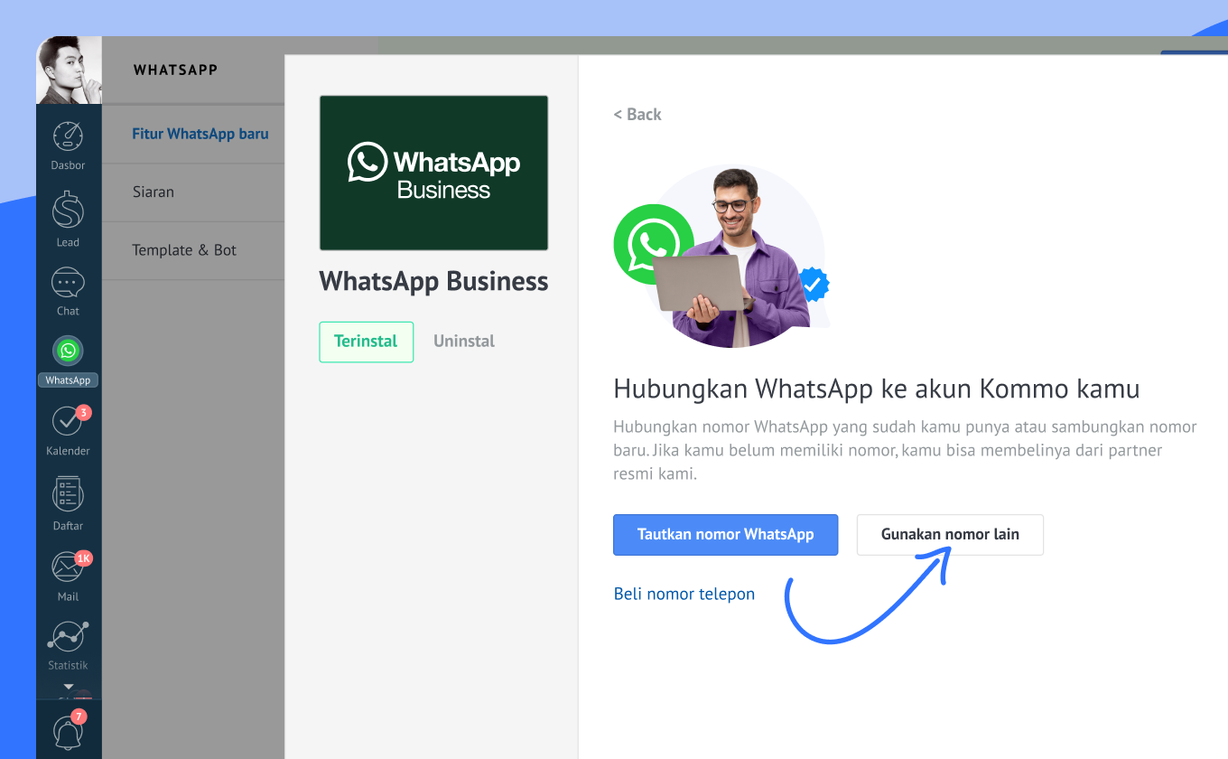Click the WHATSAPP panel header text
Viewport: 1228px width, 759px height.
pyautogui.click(x=175, y=70)
